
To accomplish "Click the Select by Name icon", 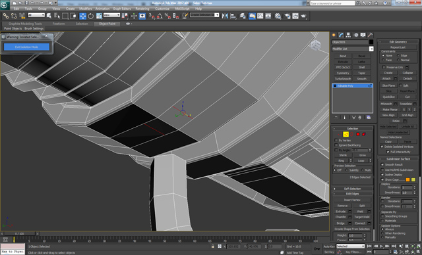I will [57, 16].
